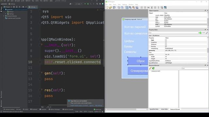The height and width of the screenshot is (117, 209).
Task: Switch to the Signal/Slot Editor tab
Action: [154, 109]
